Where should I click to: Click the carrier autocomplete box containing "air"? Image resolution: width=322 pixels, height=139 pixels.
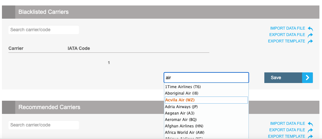tap(206, 78)
